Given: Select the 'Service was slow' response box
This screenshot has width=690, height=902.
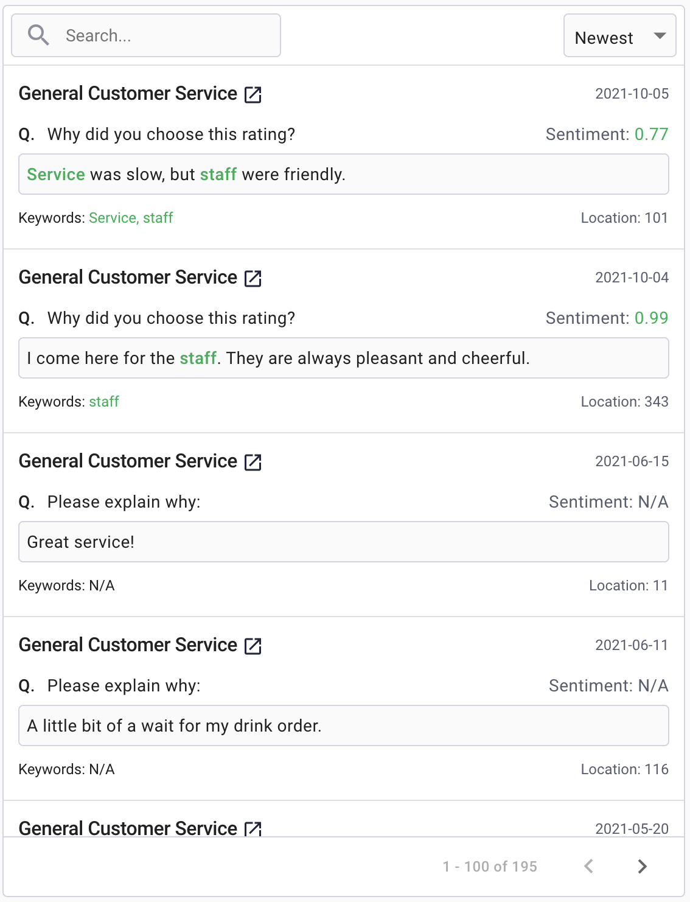Looking at the screenshot, I should pos(344,175).
